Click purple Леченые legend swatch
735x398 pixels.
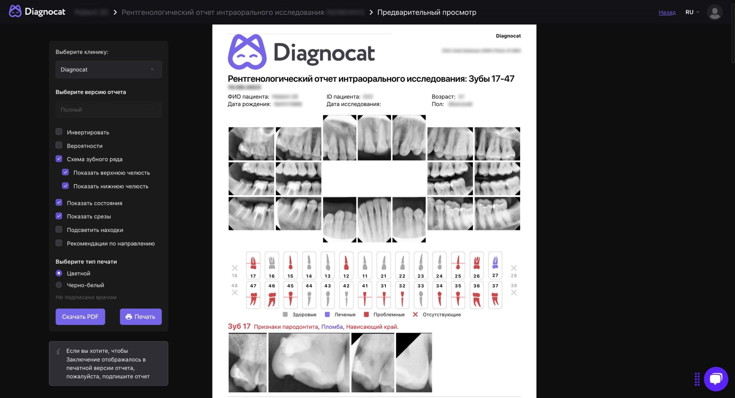coord(327,314)
